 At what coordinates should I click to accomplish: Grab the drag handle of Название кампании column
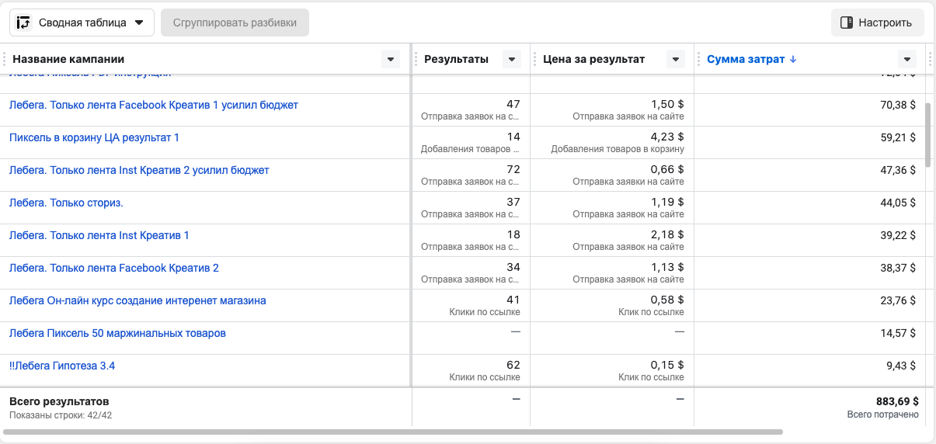5,59
